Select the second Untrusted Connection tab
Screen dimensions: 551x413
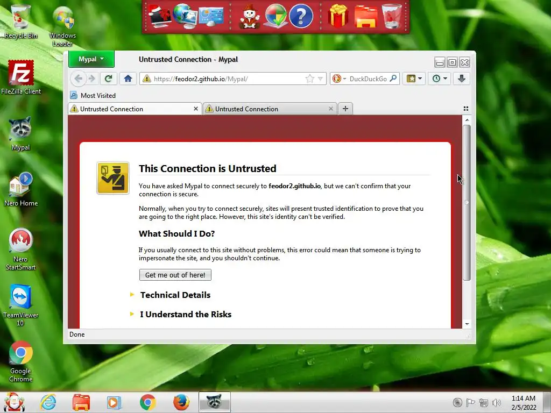pos(270,109)
